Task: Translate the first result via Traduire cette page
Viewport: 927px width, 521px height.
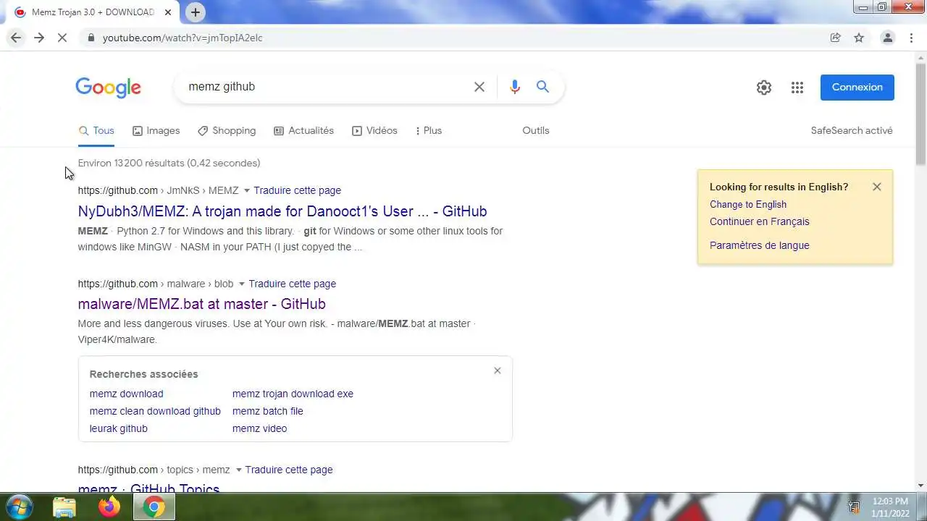Action: click(x=297, y=191)
